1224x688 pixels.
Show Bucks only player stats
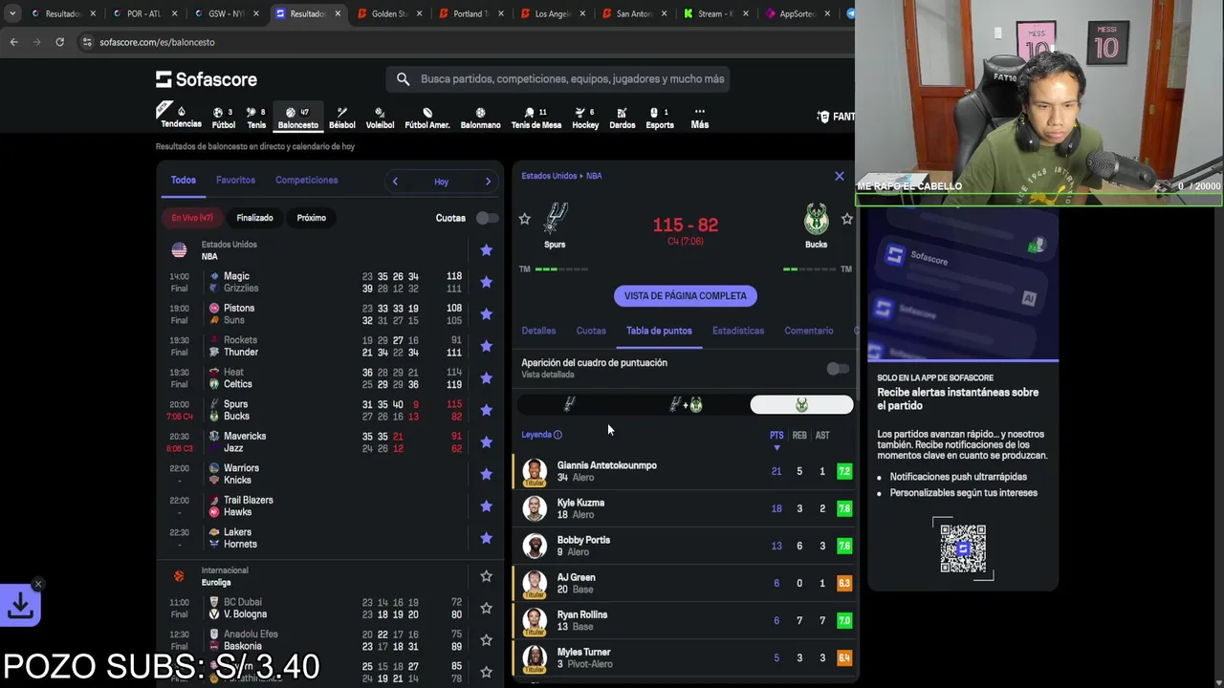[801, 405]
